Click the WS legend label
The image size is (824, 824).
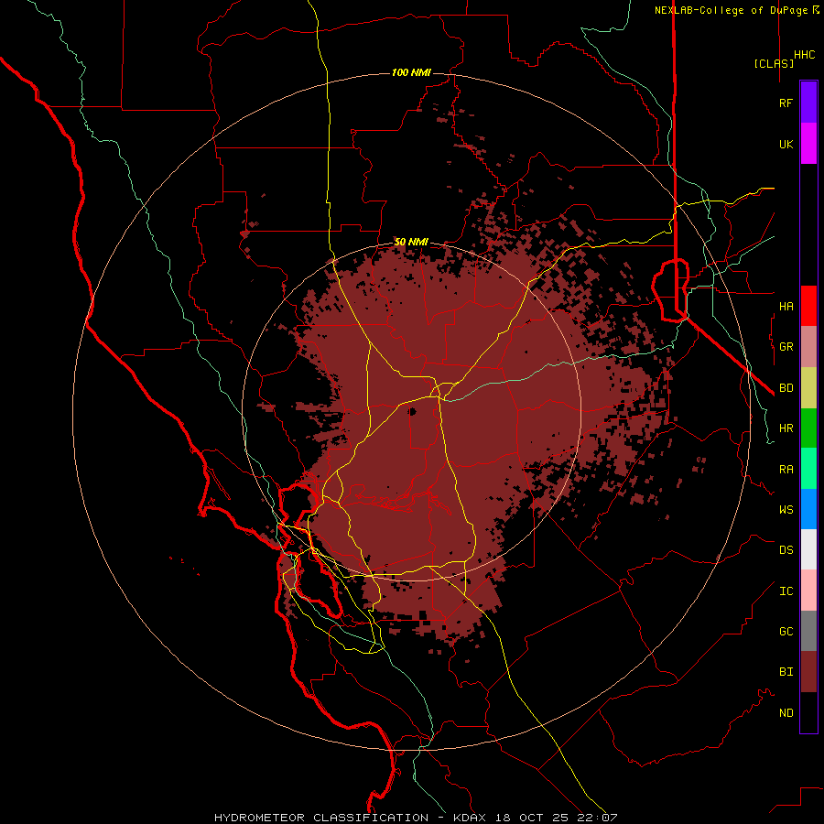[786, 510]
